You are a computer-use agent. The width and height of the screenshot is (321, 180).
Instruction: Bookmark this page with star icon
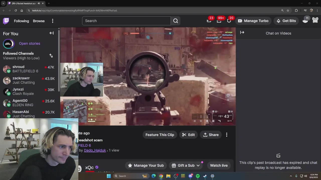(288, 10)
